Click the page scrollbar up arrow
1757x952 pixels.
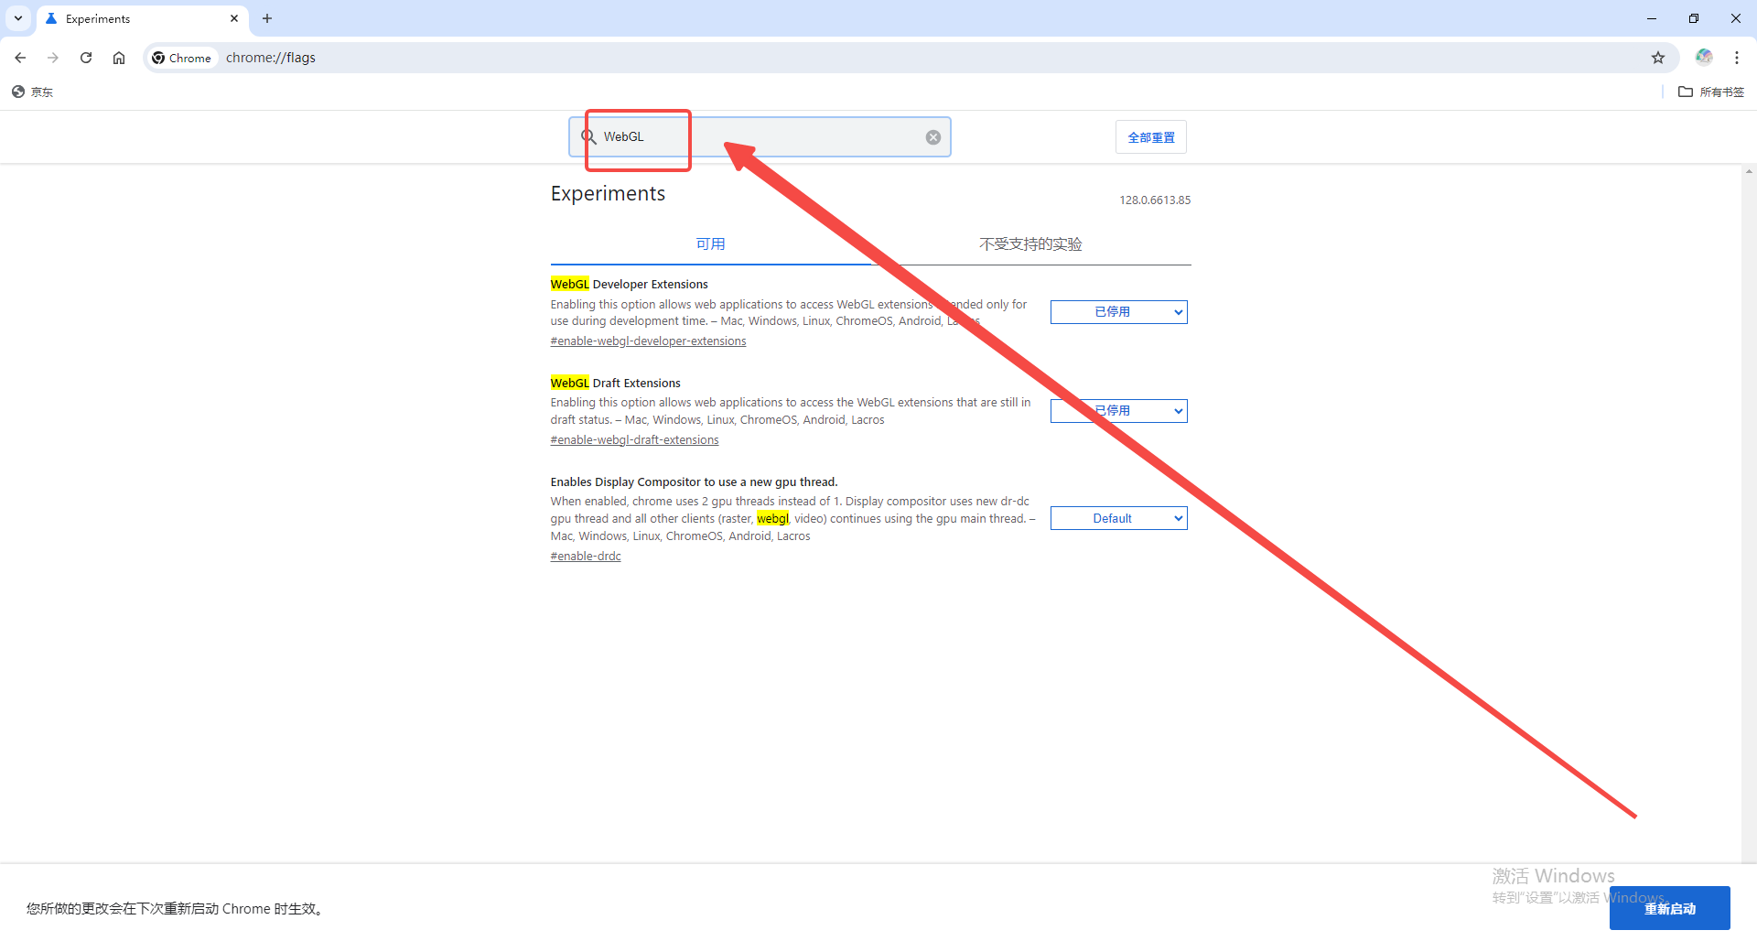click(x=1749, y=171)
